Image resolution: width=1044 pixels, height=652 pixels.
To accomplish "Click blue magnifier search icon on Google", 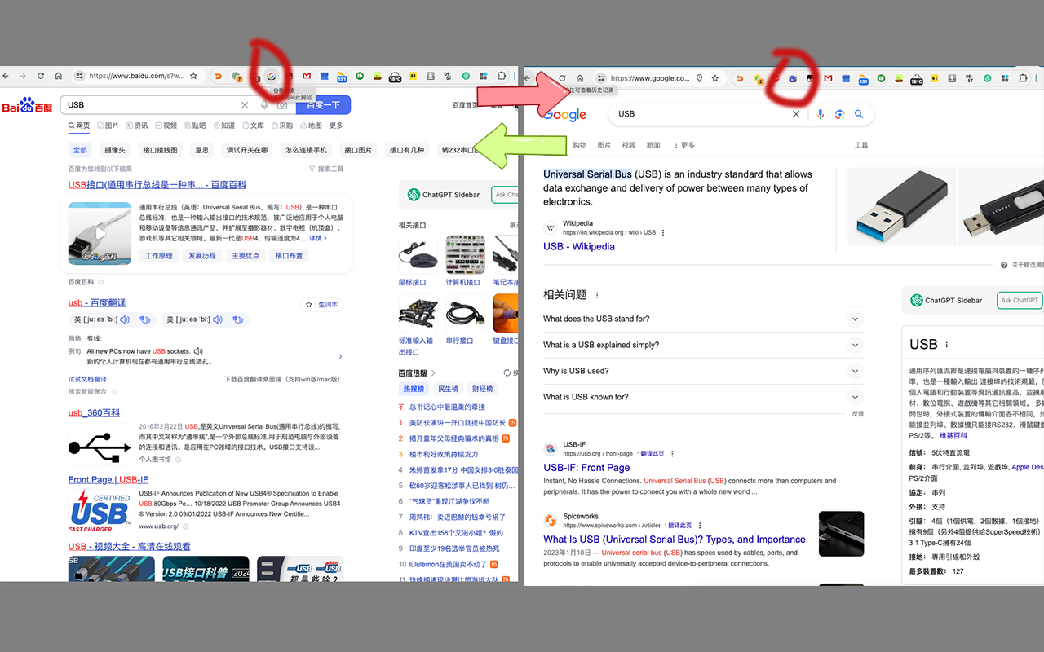I will tap(859, 114).
